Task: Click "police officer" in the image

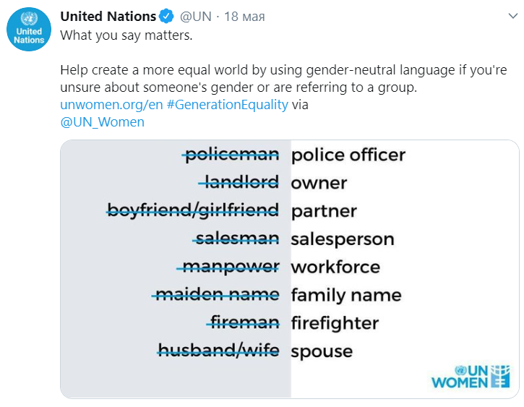Action: pyautogui.click(x=348, y=155)
